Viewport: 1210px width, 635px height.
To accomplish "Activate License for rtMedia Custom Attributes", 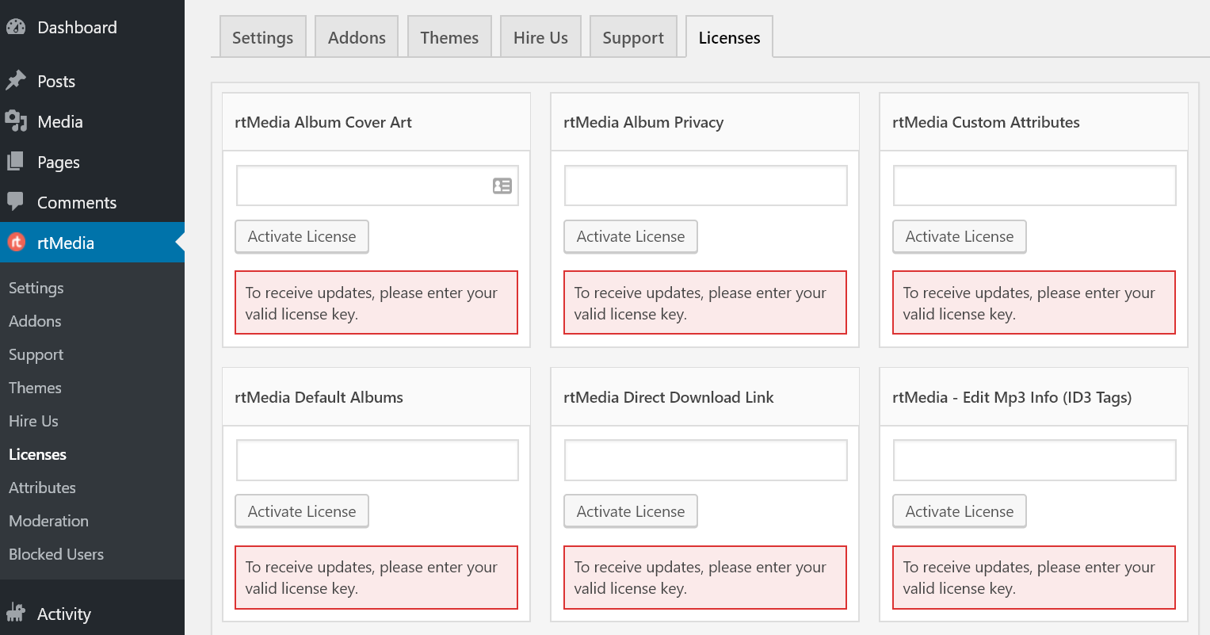I will [959, 236].
